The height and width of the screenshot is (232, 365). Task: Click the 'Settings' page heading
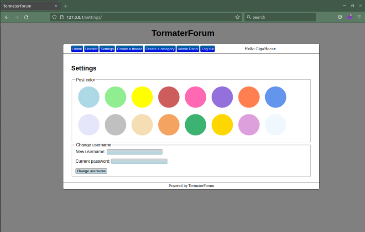84,68
